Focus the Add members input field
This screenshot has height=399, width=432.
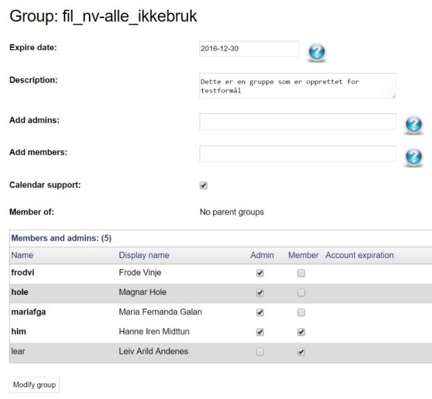[297, 153]
